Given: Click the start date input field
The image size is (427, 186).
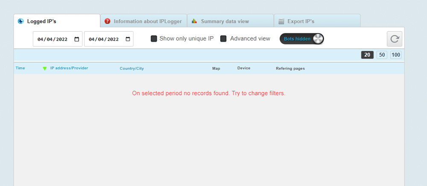Looking at the screenshot, I should tap(58, 39).
